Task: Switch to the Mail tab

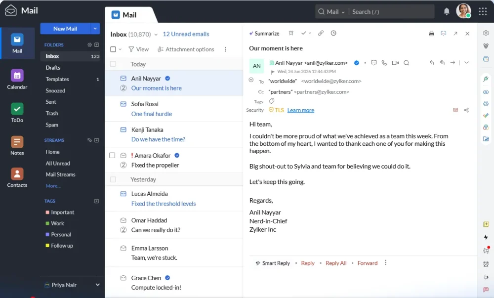Action: pyautogui.click(x=129, y=15)
